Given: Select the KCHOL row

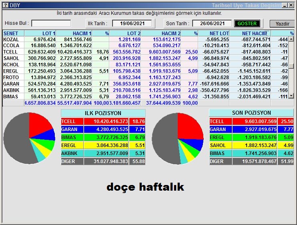Looking at the screenshot, I should (x=145, y=65).
